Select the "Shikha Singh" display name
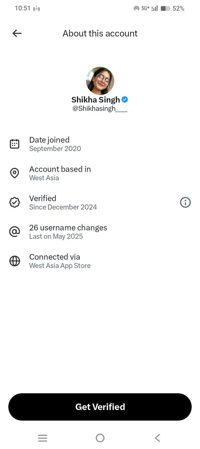The image size is (200, 449). pyautogui.click(x=96, y=100)
